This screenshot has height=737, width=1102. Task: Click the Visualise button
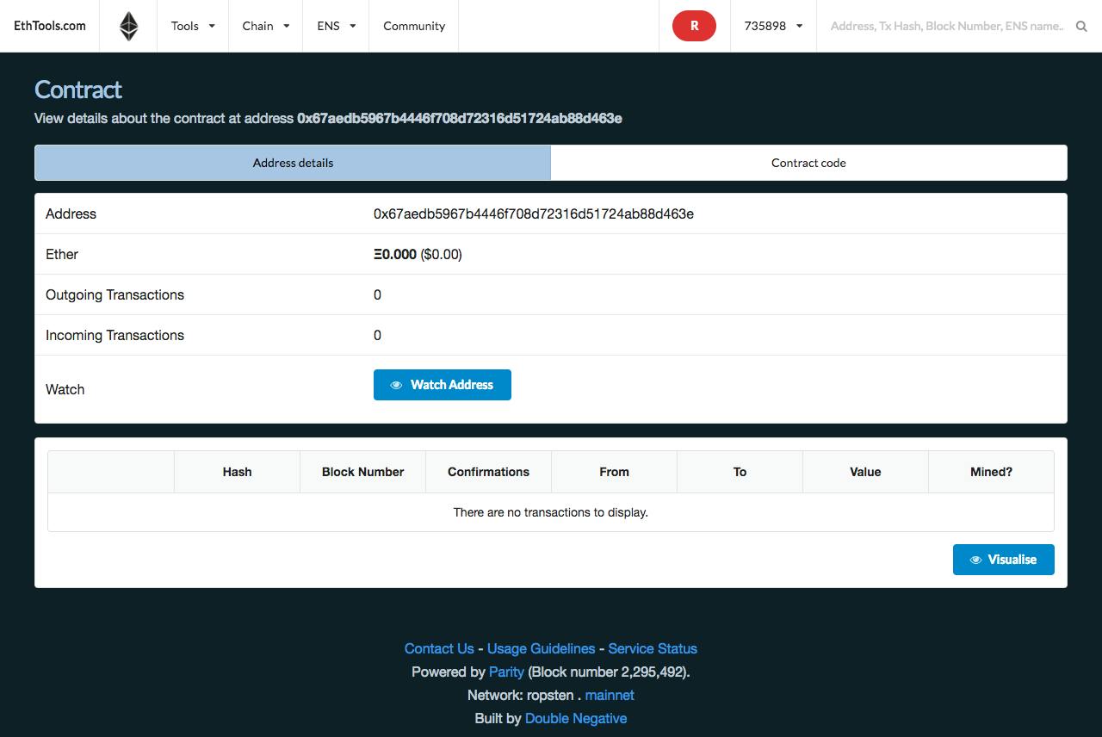pos(1004,560)
